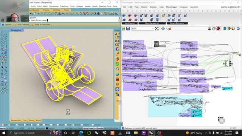The image size is (242, 136).
Task: Toggle the Grasshopper preview eye icon
Action: [163, 29]
